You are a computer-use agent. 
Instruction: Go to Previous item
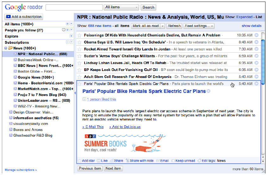tap(90, 168)
